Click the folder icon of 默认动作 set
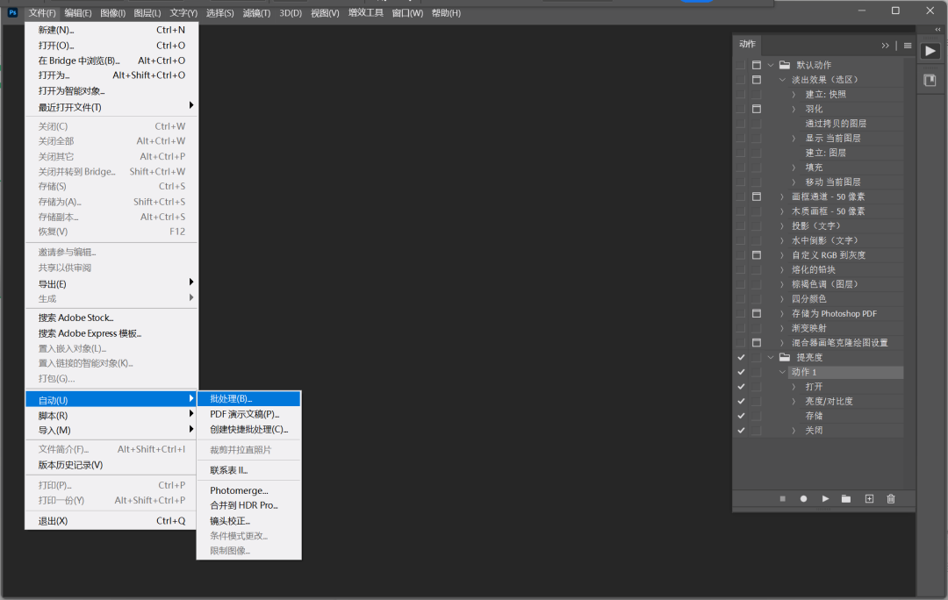948x600 pixels. [785, 65]
